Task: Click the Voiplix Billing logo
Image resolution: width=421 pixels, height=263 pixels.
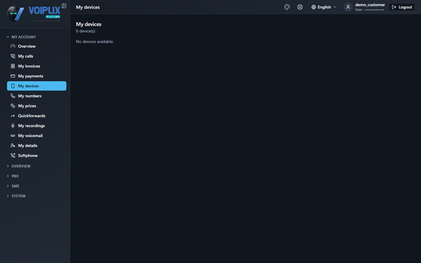Action: 34,14
